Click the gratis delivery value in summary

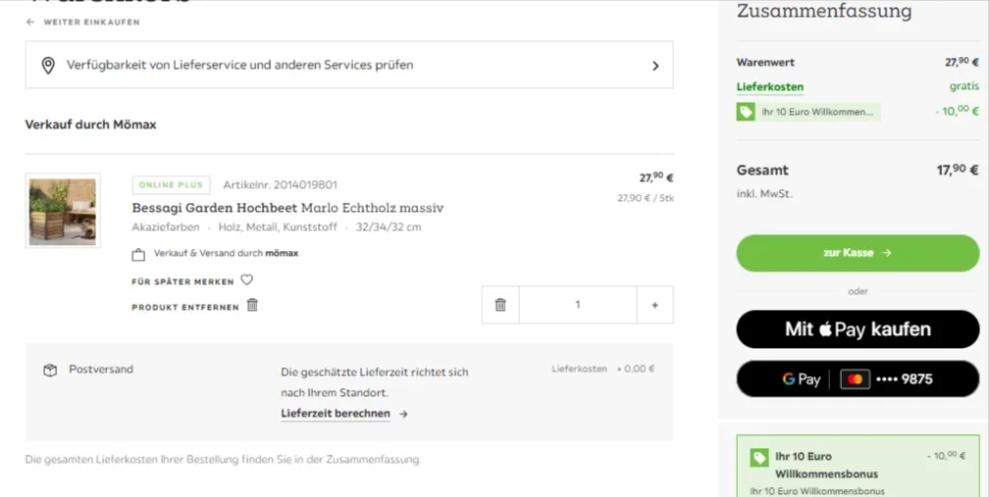point(964,86)
